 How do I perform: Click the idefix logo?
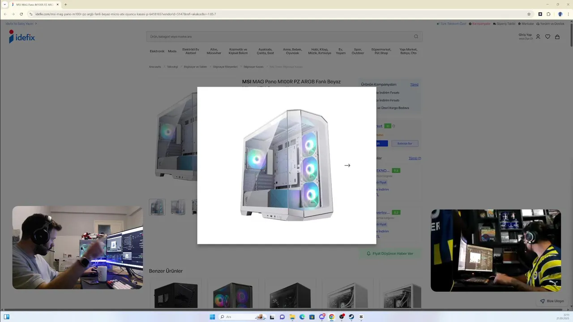(22, 37)
